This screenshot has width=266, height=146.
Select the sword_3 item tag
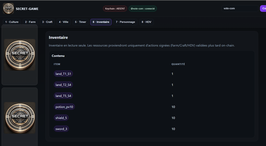coord(61,129)
